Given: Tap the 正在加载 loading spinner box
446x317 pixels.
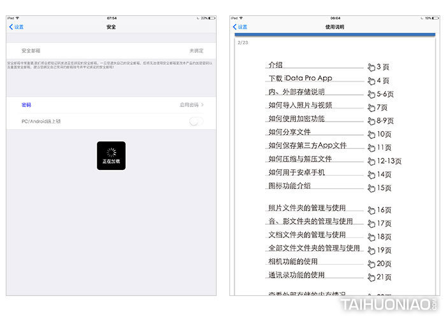Looking at the screenshot, I should tap(111, 155).
